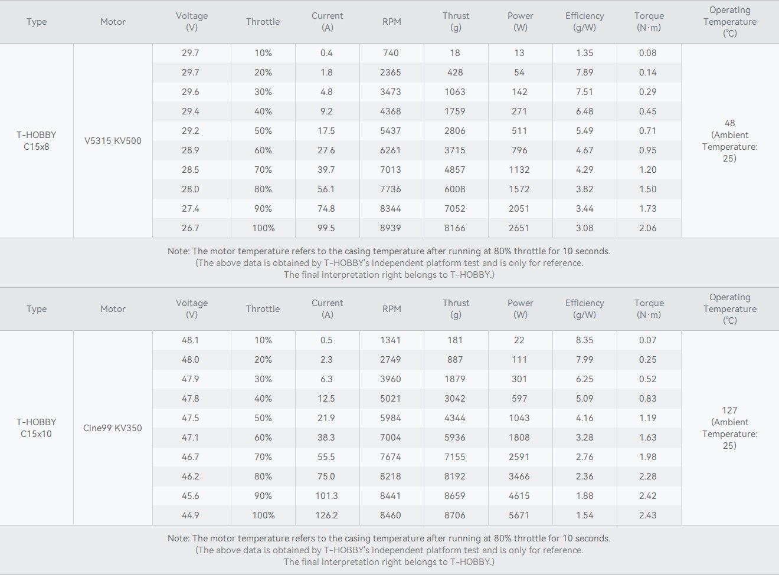Click the top table's Efficiency (g/W) header
The width and height of the screenshot is (779, 575).
point(584,22)
